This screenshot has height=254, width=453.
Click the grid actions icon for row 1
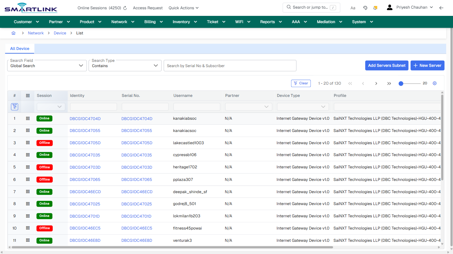pyautogui.click(x=28, y=118)
